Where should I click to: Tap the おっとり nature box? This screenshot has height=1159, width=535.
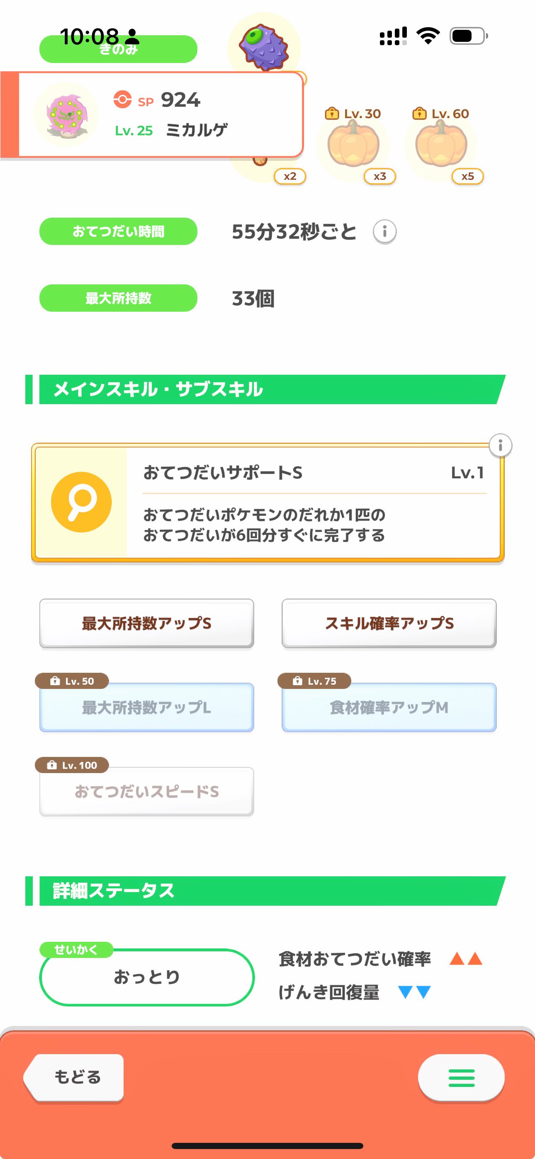point(147,977)
